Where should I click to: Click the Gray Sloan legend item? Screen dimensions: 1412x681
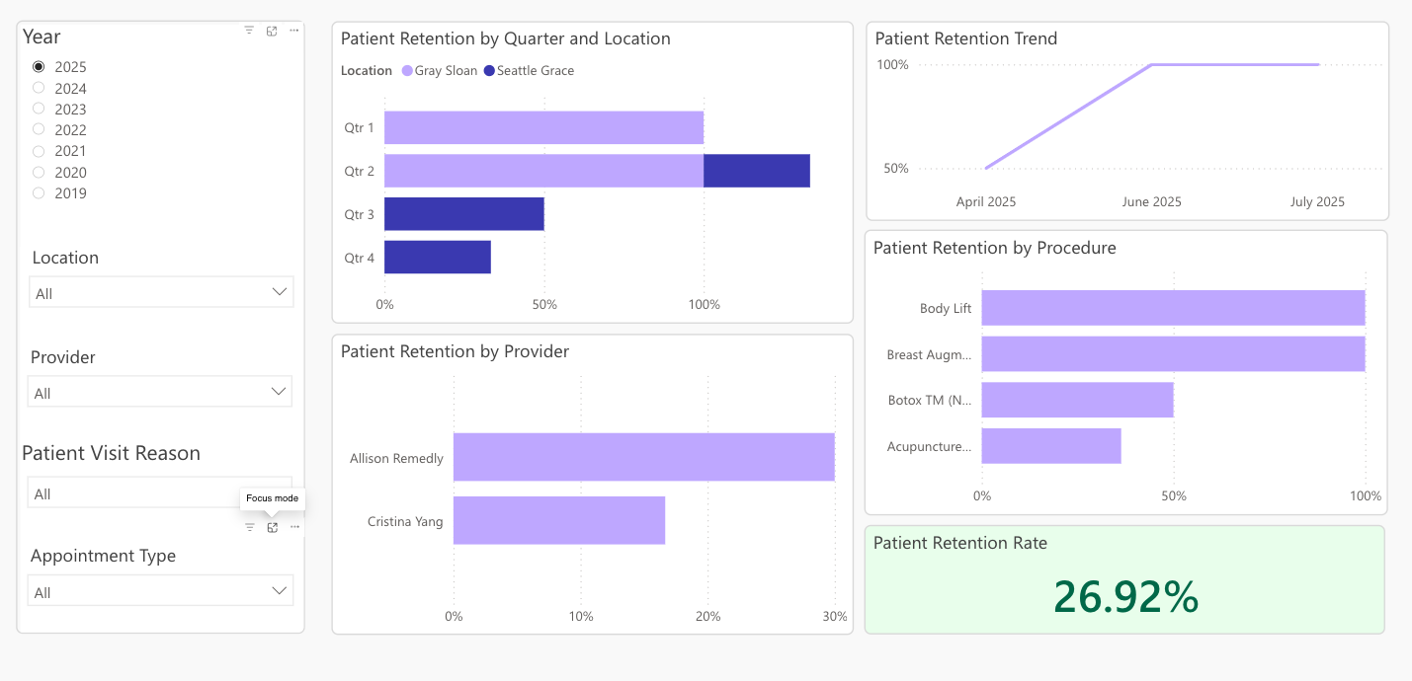click(x=439, y=71)
